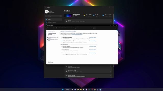Click Power Options in the breadcrumb
This screenshot has width=163, height=91.
pos(75,28)
